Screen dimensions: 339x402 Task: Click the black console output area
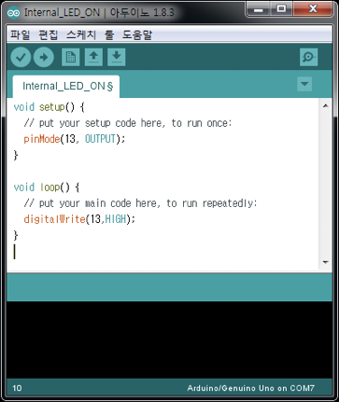click(x=169, y=340)
